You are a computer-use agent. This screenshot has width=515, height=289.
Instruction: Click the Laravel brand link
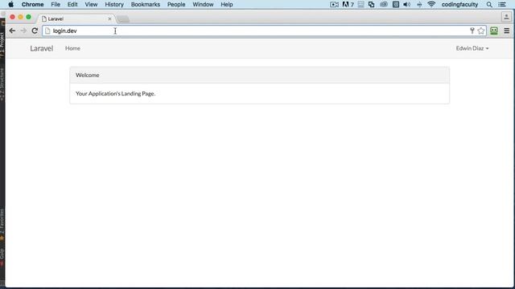click(x=41, y=48)
